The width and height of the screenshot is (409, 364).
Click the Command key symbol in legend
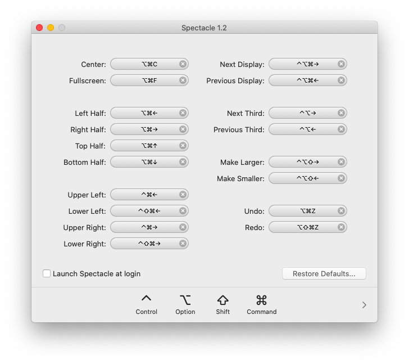pos(261,300)
